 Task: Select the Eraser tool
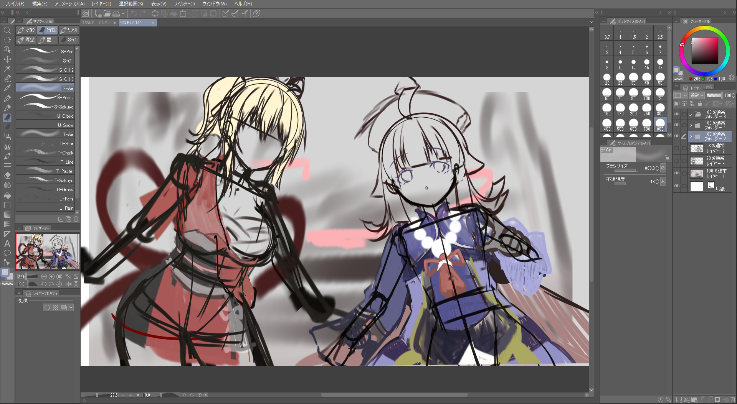(x=7, y=175)
